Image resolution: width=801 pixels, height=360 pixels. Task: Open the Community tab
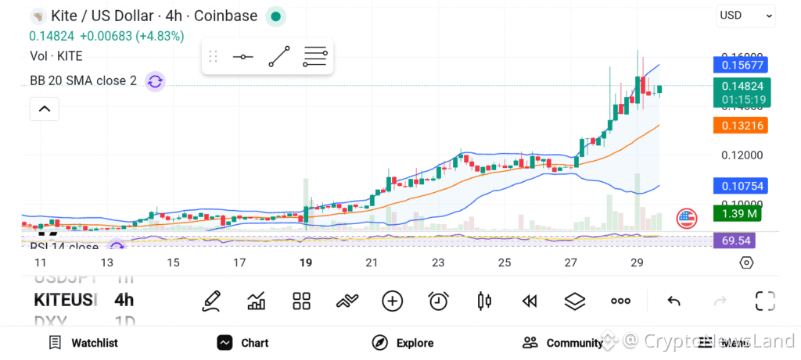[x=563, y=343]
